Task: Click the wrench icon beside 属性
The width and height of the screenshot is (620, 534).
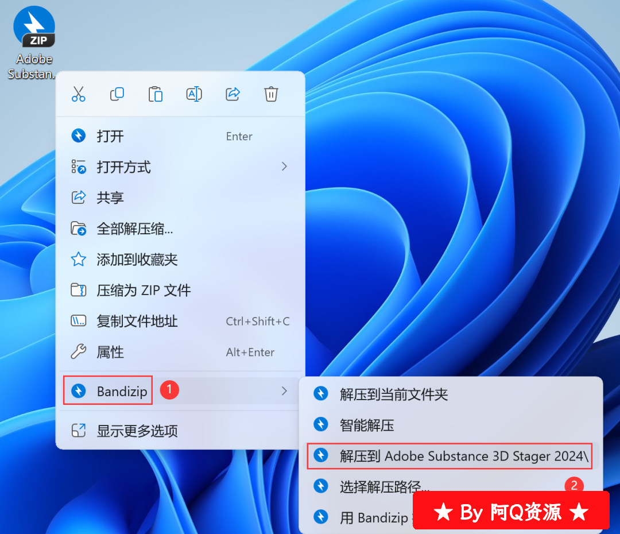Action: pos(78,351)
